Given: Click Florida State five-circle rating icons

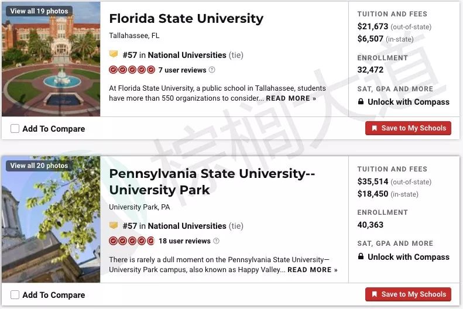Looking at the screenshot, I should tap(132, 70).
